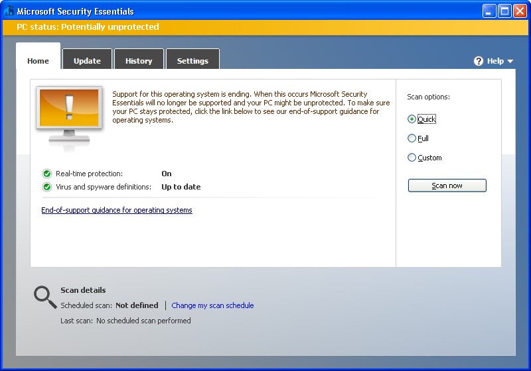Open End-of-support guidance for operating systems link
Screen dimensions: 531x371
tap(117, 210)
